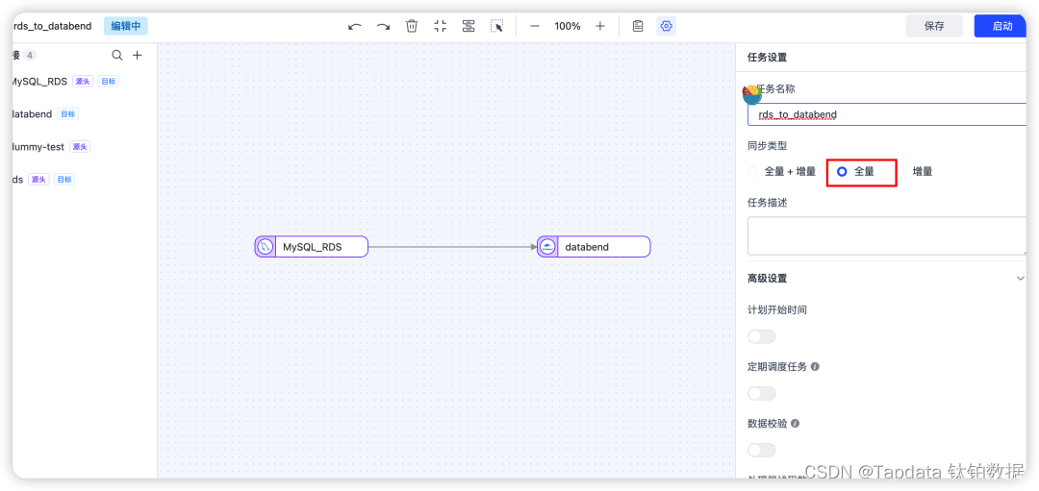The height and width of the screenshot is (491, 1039).
Task: Click the 编辑中 status badge
Action: point(126,27)
